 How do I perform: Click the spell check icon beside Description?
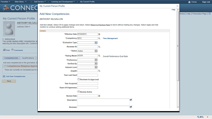(131, 100)
